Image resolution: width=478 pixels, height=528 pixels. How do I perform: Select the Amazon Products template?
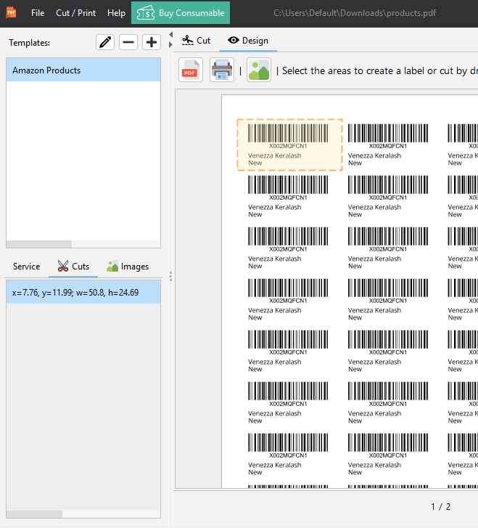(83, 70)
